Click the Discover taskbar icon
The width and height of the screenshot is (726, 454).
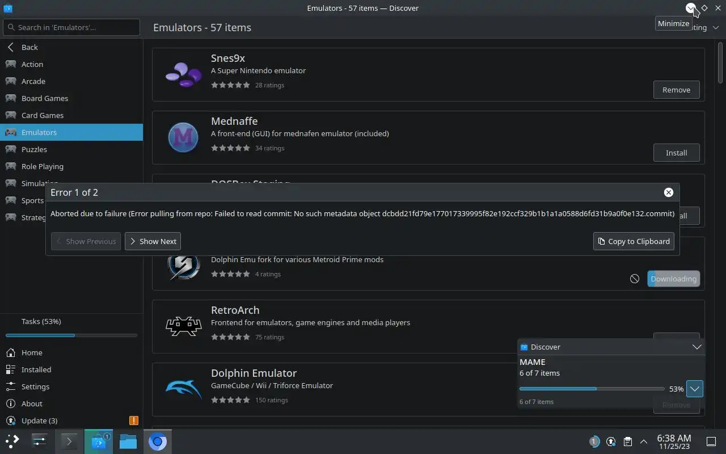[99, 441]
